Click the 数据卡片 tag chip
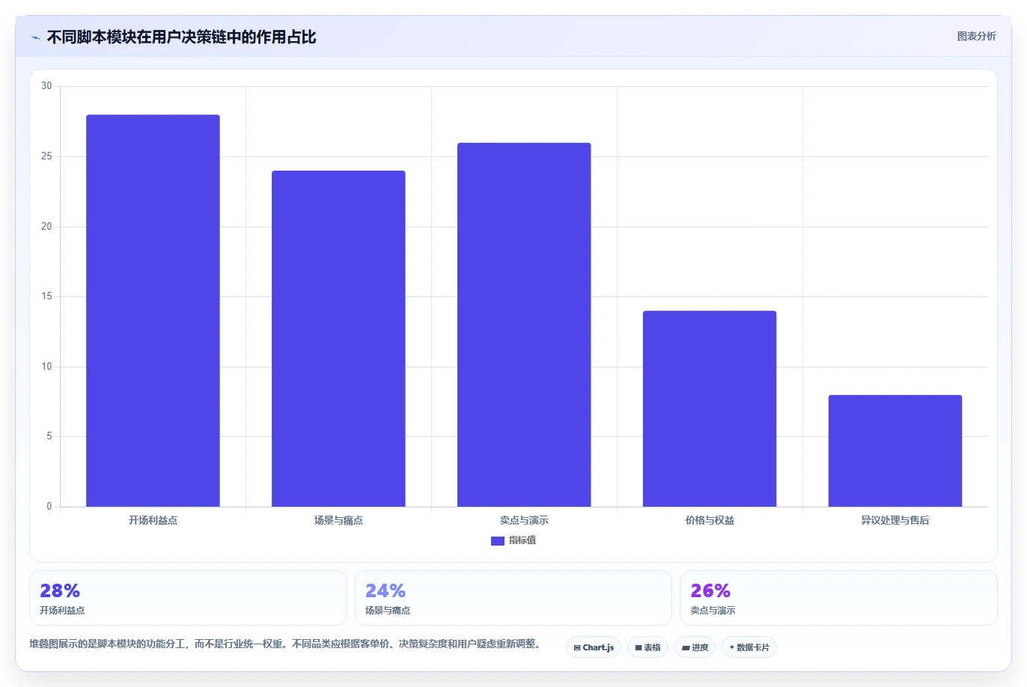The width and height of the screenshot is (1027, 687). pos(749,647)
